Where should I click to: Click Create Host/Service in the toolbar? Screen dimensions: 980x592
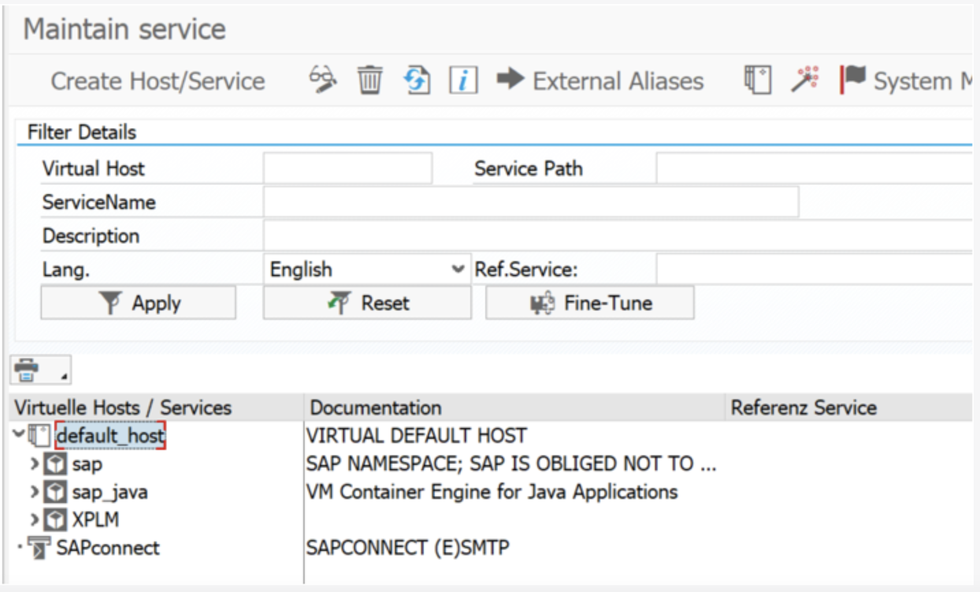157,81
